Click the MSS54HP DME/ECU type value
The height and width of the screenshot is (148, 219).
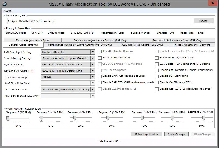click(x=37, y=33)
